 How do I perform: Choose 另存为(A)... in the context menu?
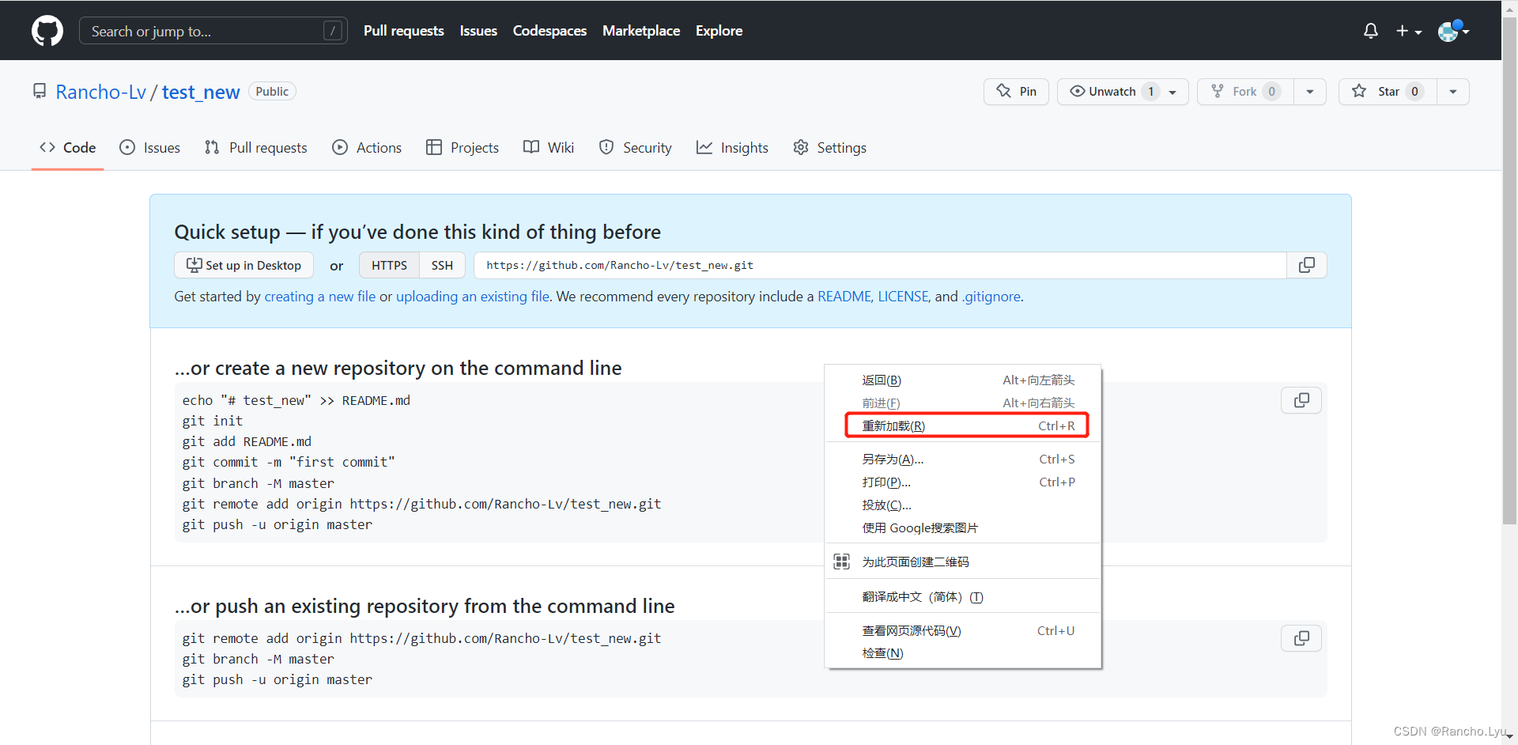coord(963,459)
